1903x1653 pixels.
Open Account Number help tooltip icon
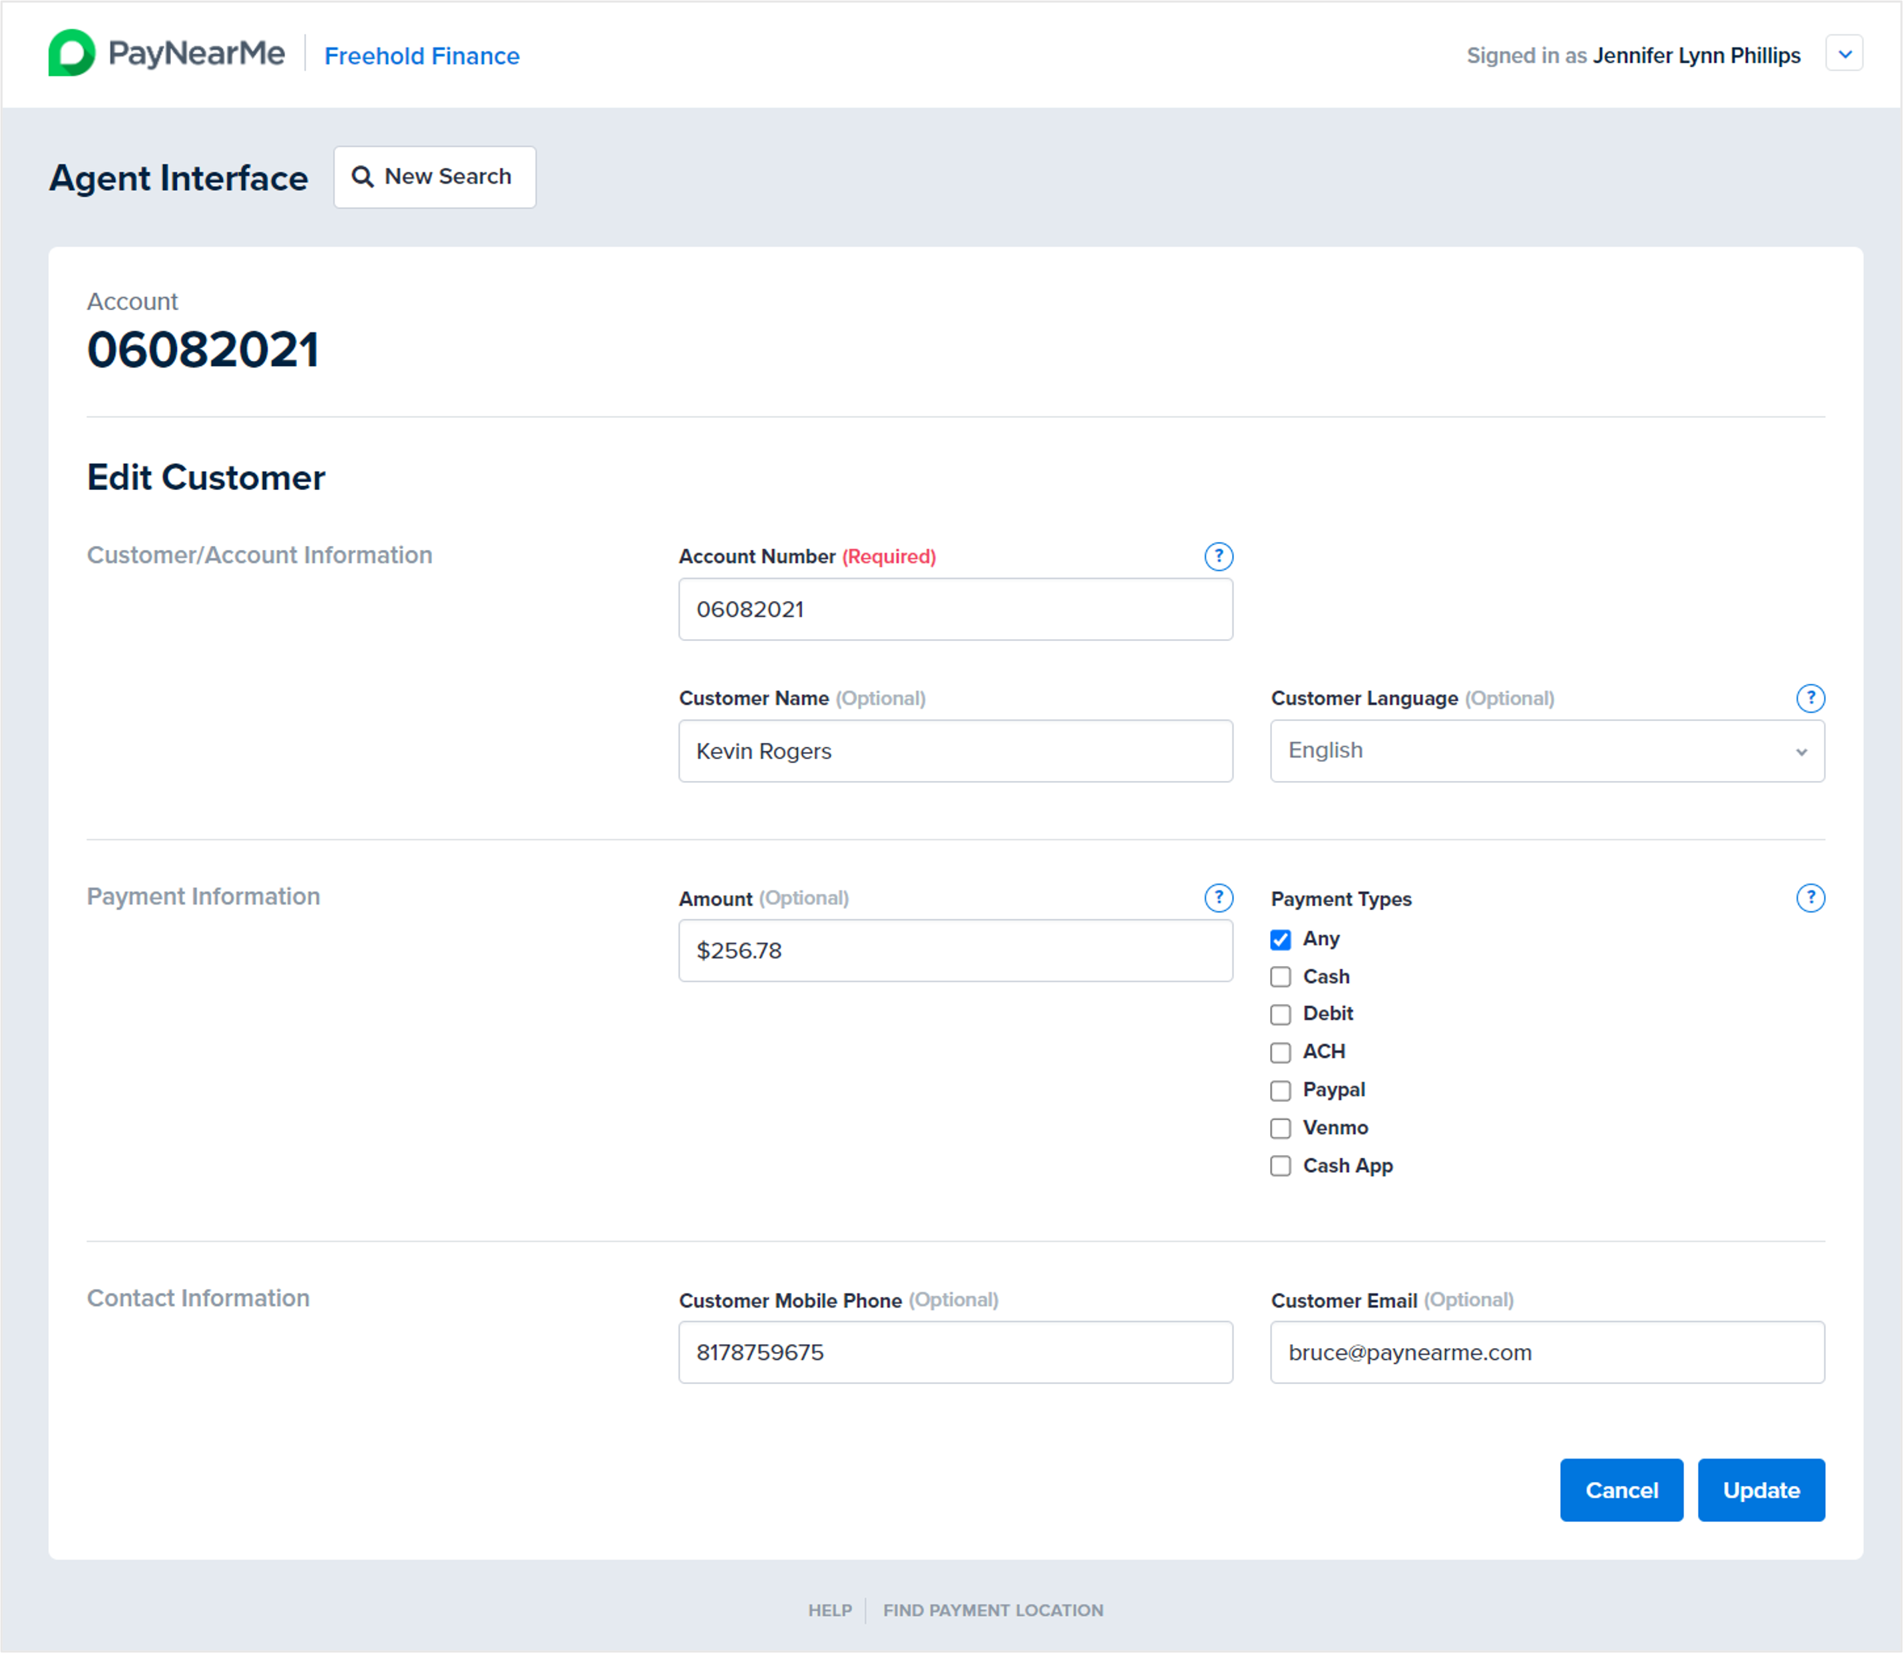tap(1217, 557)
